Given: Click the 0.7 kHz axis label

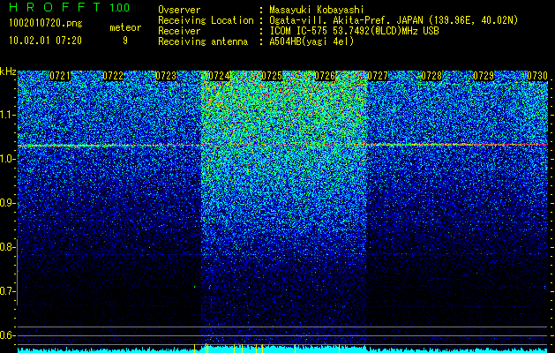Looking at the screenshot, I should tap(6, 291).
